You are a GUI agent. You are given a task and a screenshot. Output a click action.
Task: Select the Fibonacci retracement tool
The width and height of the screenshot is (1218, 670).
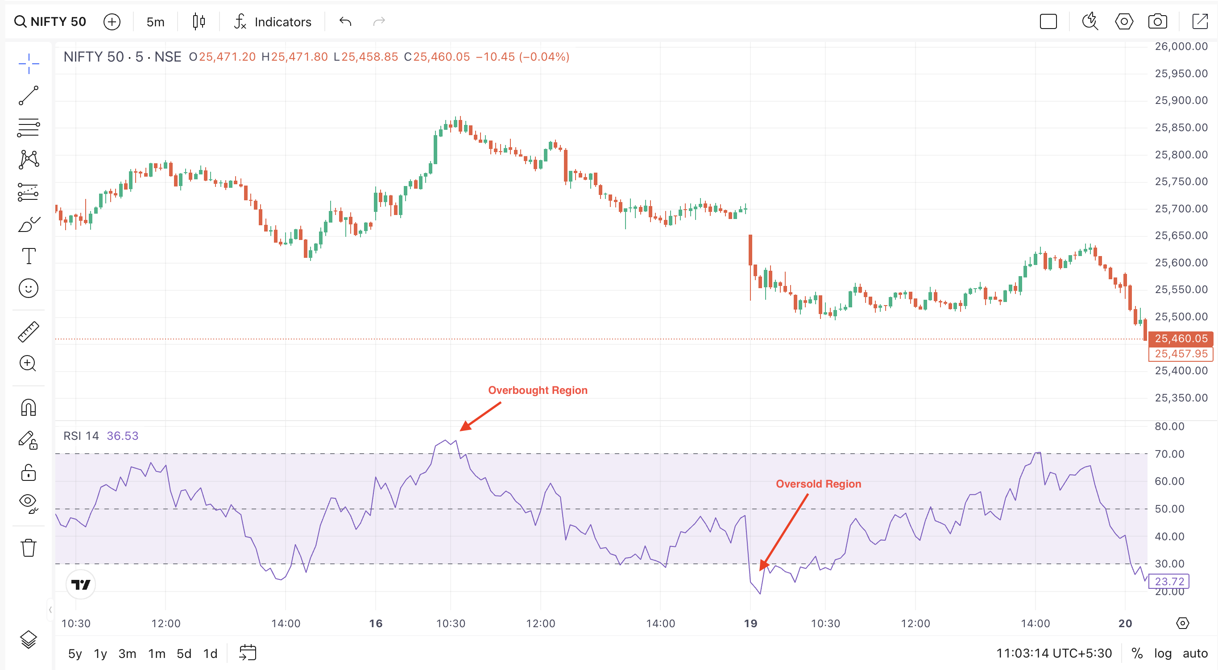[x=29, y=128]
